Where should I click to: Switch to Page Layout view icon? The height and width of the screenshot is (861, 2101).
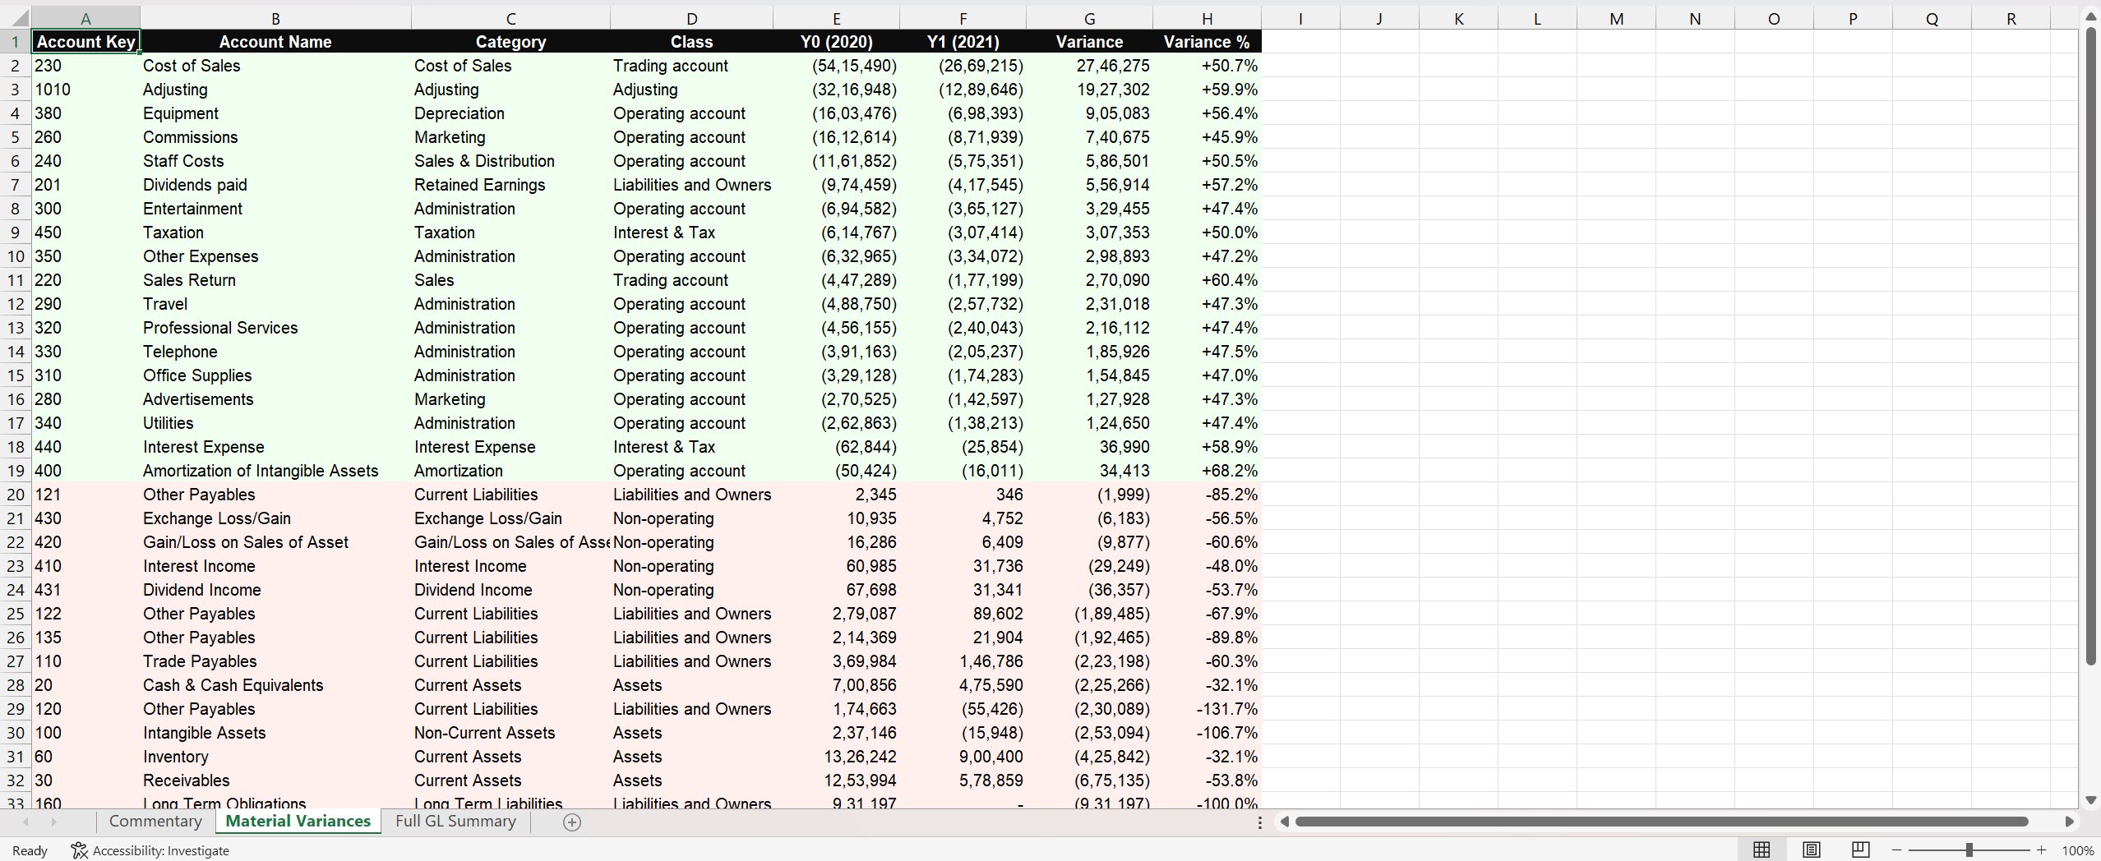pos(1812,850)
